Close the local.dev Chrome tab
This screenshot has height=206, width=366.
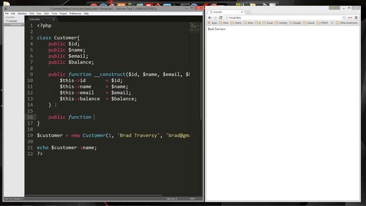(x=242, y=12)
